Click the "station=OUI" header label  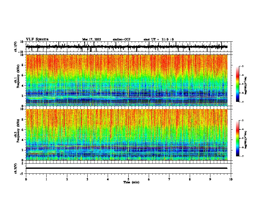121,39
